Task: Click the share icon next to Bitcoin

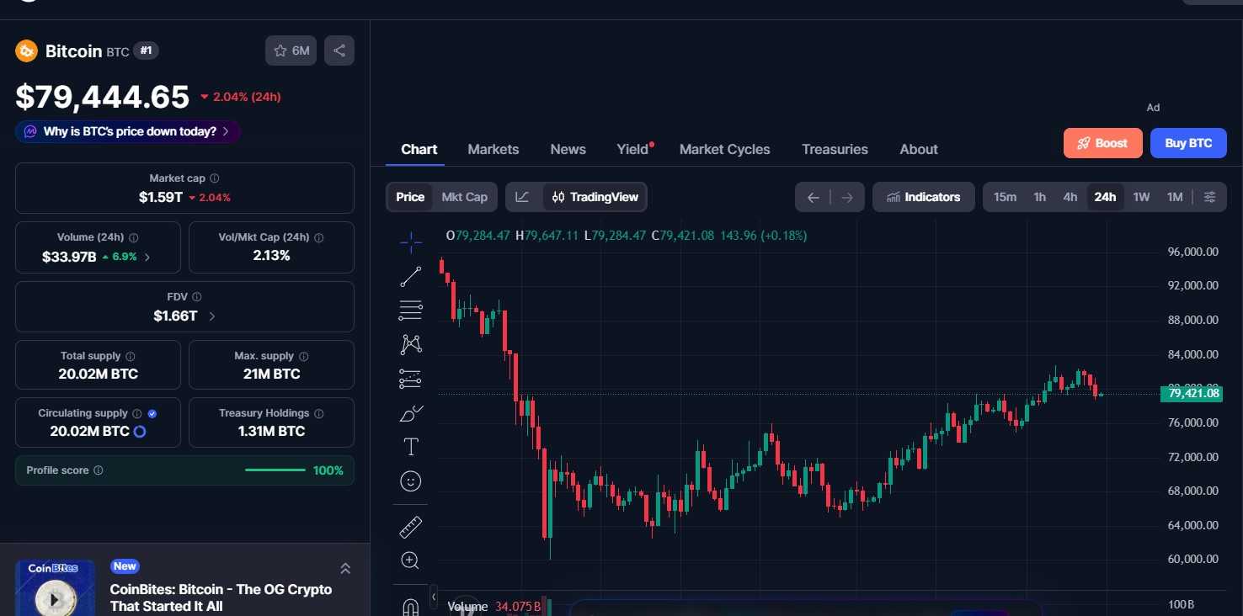Action: click(x=339, y=50)
